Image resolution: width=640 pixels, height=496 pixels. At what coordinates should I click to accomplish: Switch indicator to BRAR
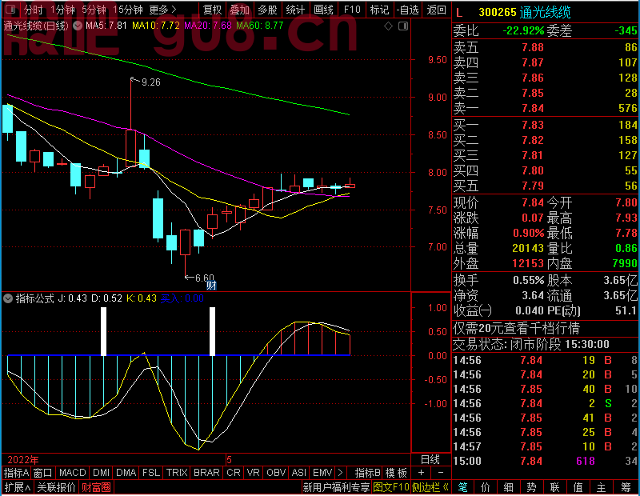pos(206,473)
